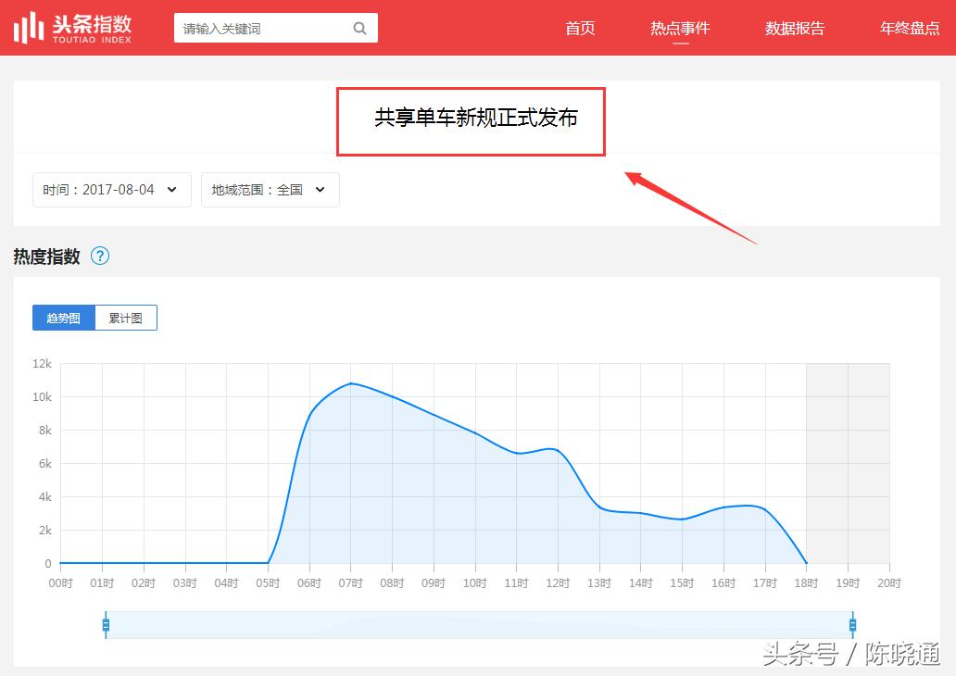The width and height of the screenshot is (956, 676).
Task: Click the dropdown arrow next to 地域范围 filter
Action: (x=320, y=189)
